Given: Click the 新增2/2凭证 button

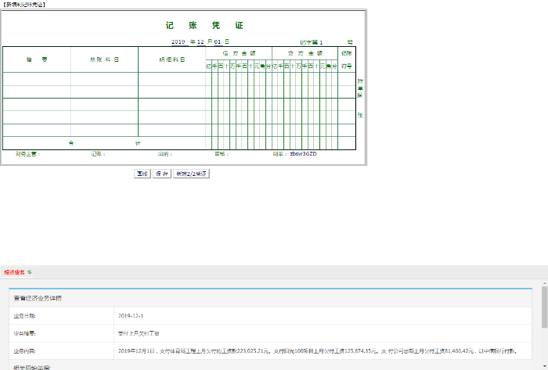Looking at the screenshot, I should pos(191,174).
